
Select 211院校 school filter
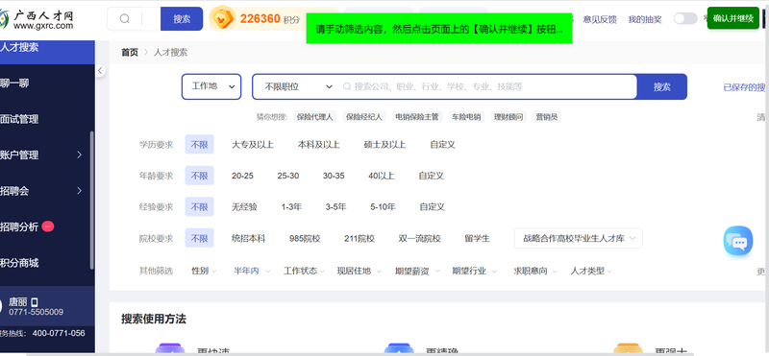tap(360, 239)
